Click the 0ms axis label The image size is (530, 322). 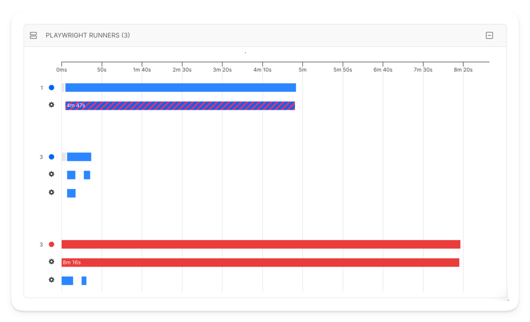(62, 70)
